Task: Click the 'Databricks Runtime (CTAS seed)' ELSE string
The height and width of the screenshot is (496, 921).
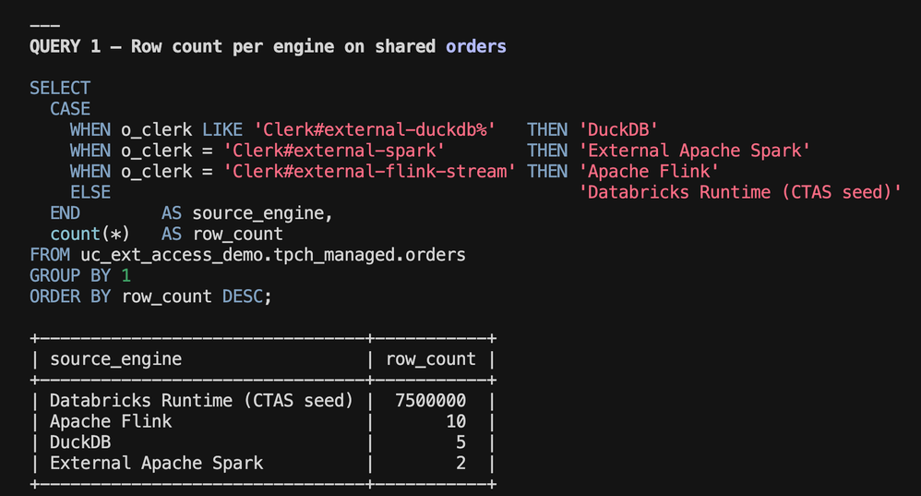Action: (740, 192)
